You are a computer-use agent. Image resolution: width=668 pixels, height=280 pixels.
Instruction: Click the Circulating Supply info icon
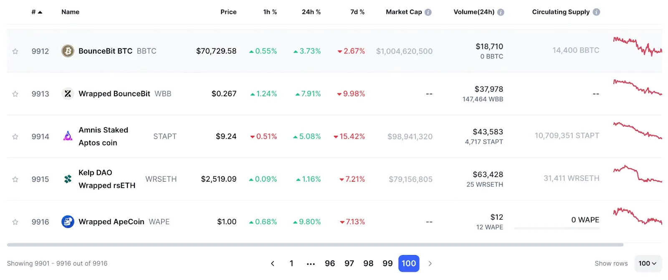[596, 12]
